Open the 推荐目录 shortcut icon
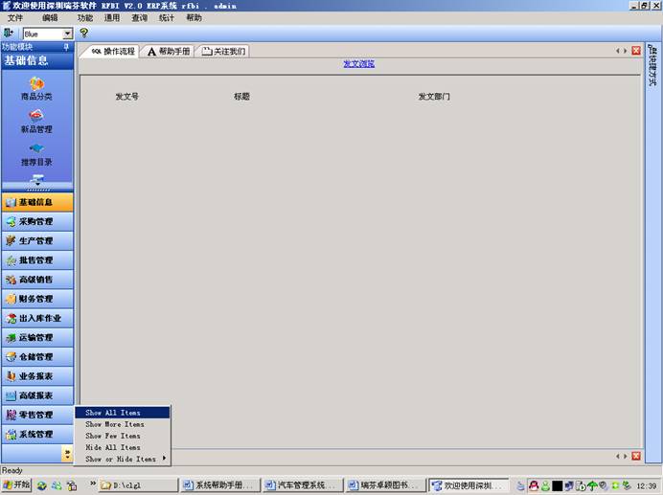This screenshot has height=495, width=663. (36, 151)
